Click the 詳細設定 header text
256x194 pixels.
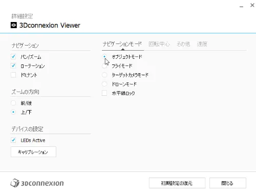click(x=22, y=16)
